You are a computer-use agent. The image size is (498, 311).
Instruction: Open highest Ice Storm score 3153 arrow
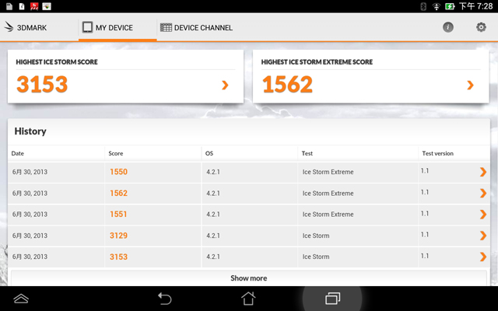click(225, 85)
